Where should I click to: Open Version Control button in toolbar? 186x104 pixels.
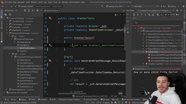click(x=26, y=6)
